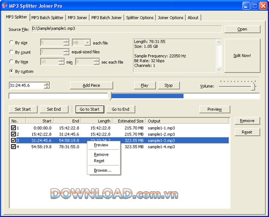Screen dimensions: 269x217
Task: Open the About tab
Action: pyautogui.click(x=193, y=18)
